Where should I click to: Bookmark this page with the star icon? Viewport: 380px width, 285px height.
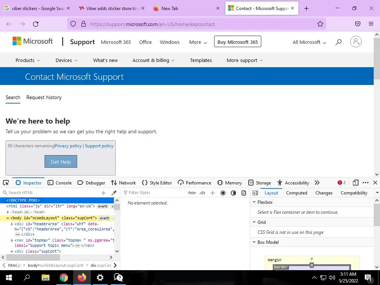[320, 24]
